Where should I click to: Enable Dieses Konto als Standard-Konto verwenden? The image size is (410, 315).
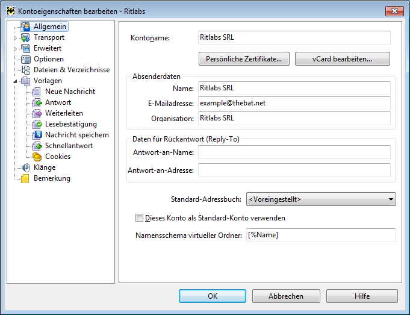[x=139, y=218]
